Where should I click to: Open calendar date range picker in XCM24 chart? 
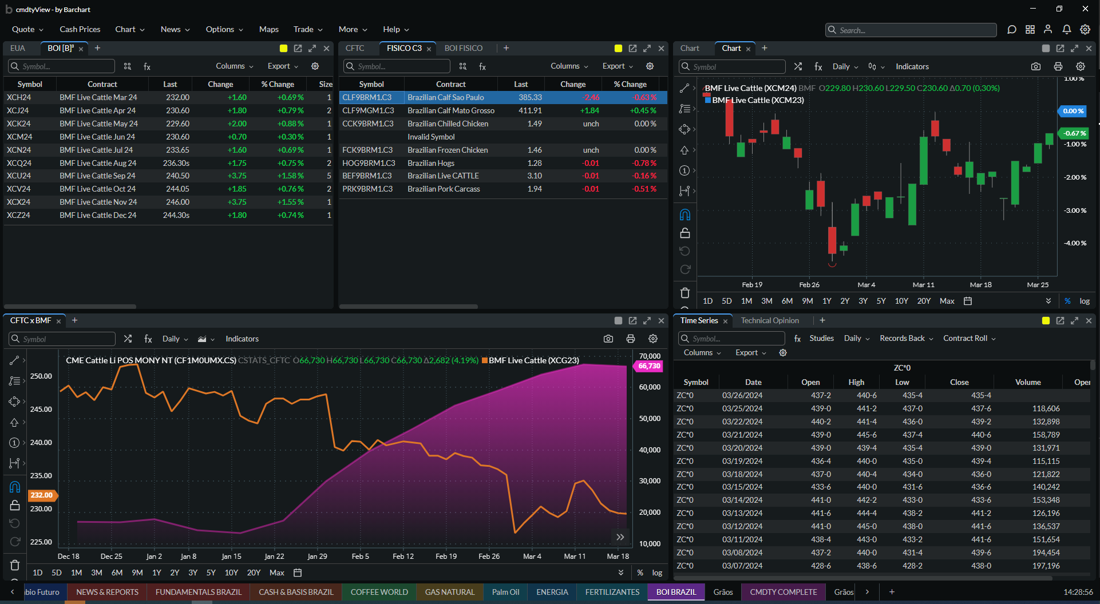968,301
